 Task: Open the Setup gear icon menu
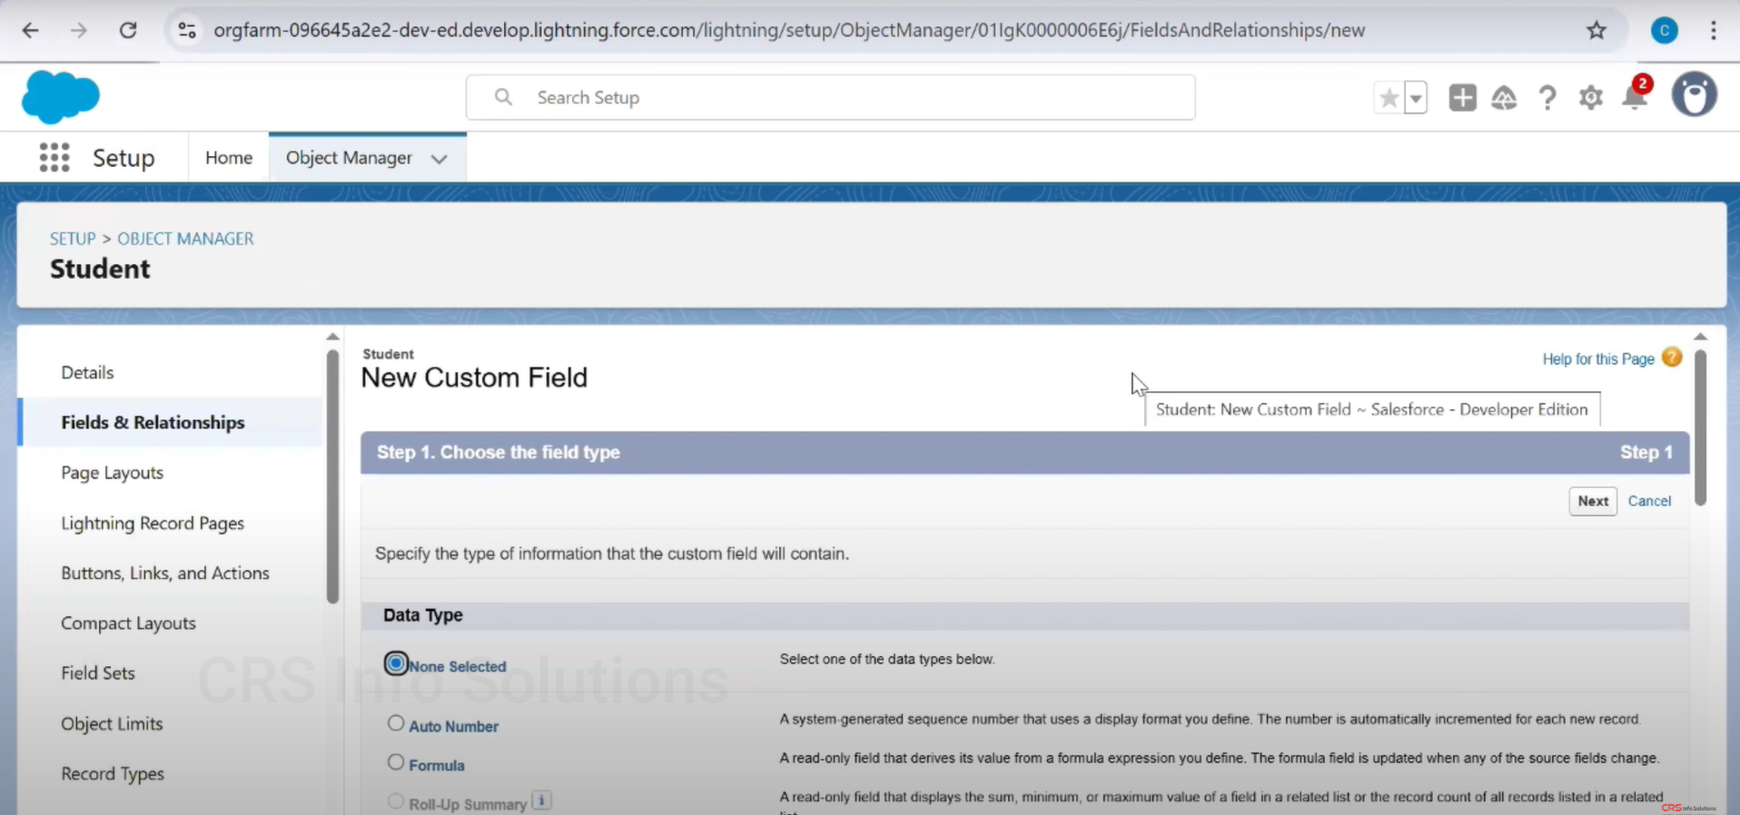click(1590, 97)
